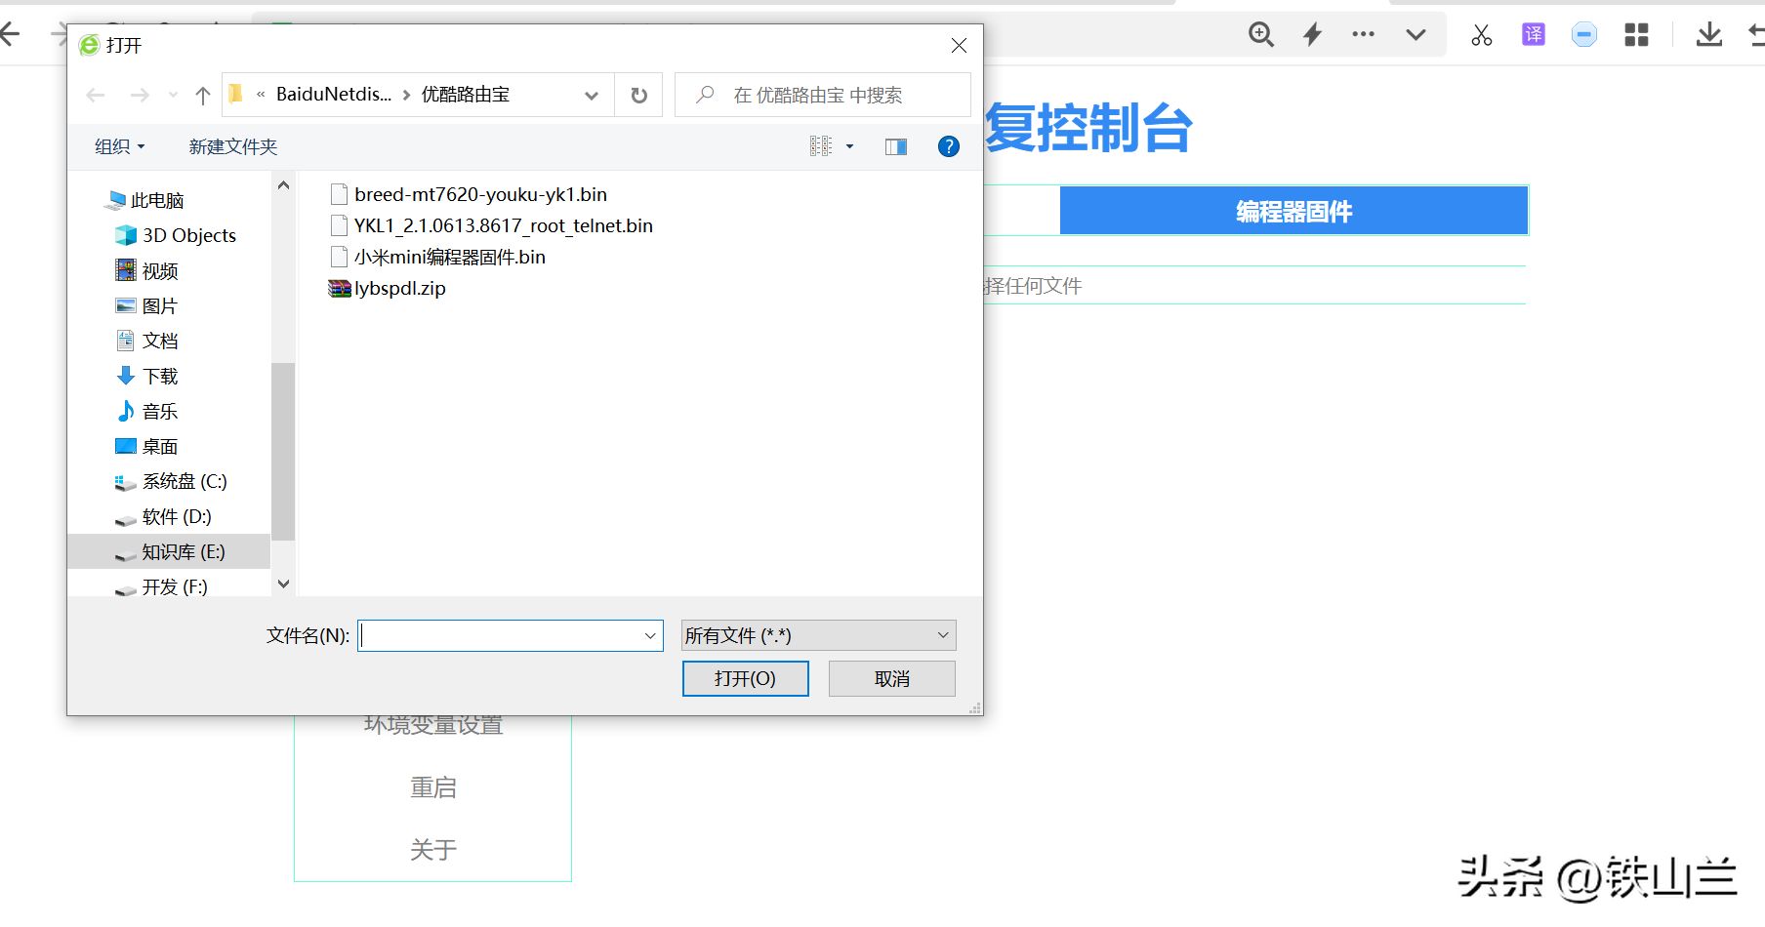1765x927 pixels.
Task: Open the browser extensions grid icon
Action: pos(1636,35)
